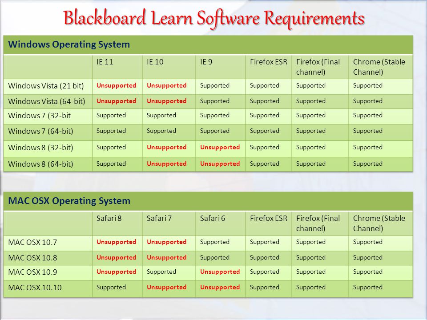Click the "Safari 8" column header
The width and height of the screenshot is (427, 320).
(109, 218)
